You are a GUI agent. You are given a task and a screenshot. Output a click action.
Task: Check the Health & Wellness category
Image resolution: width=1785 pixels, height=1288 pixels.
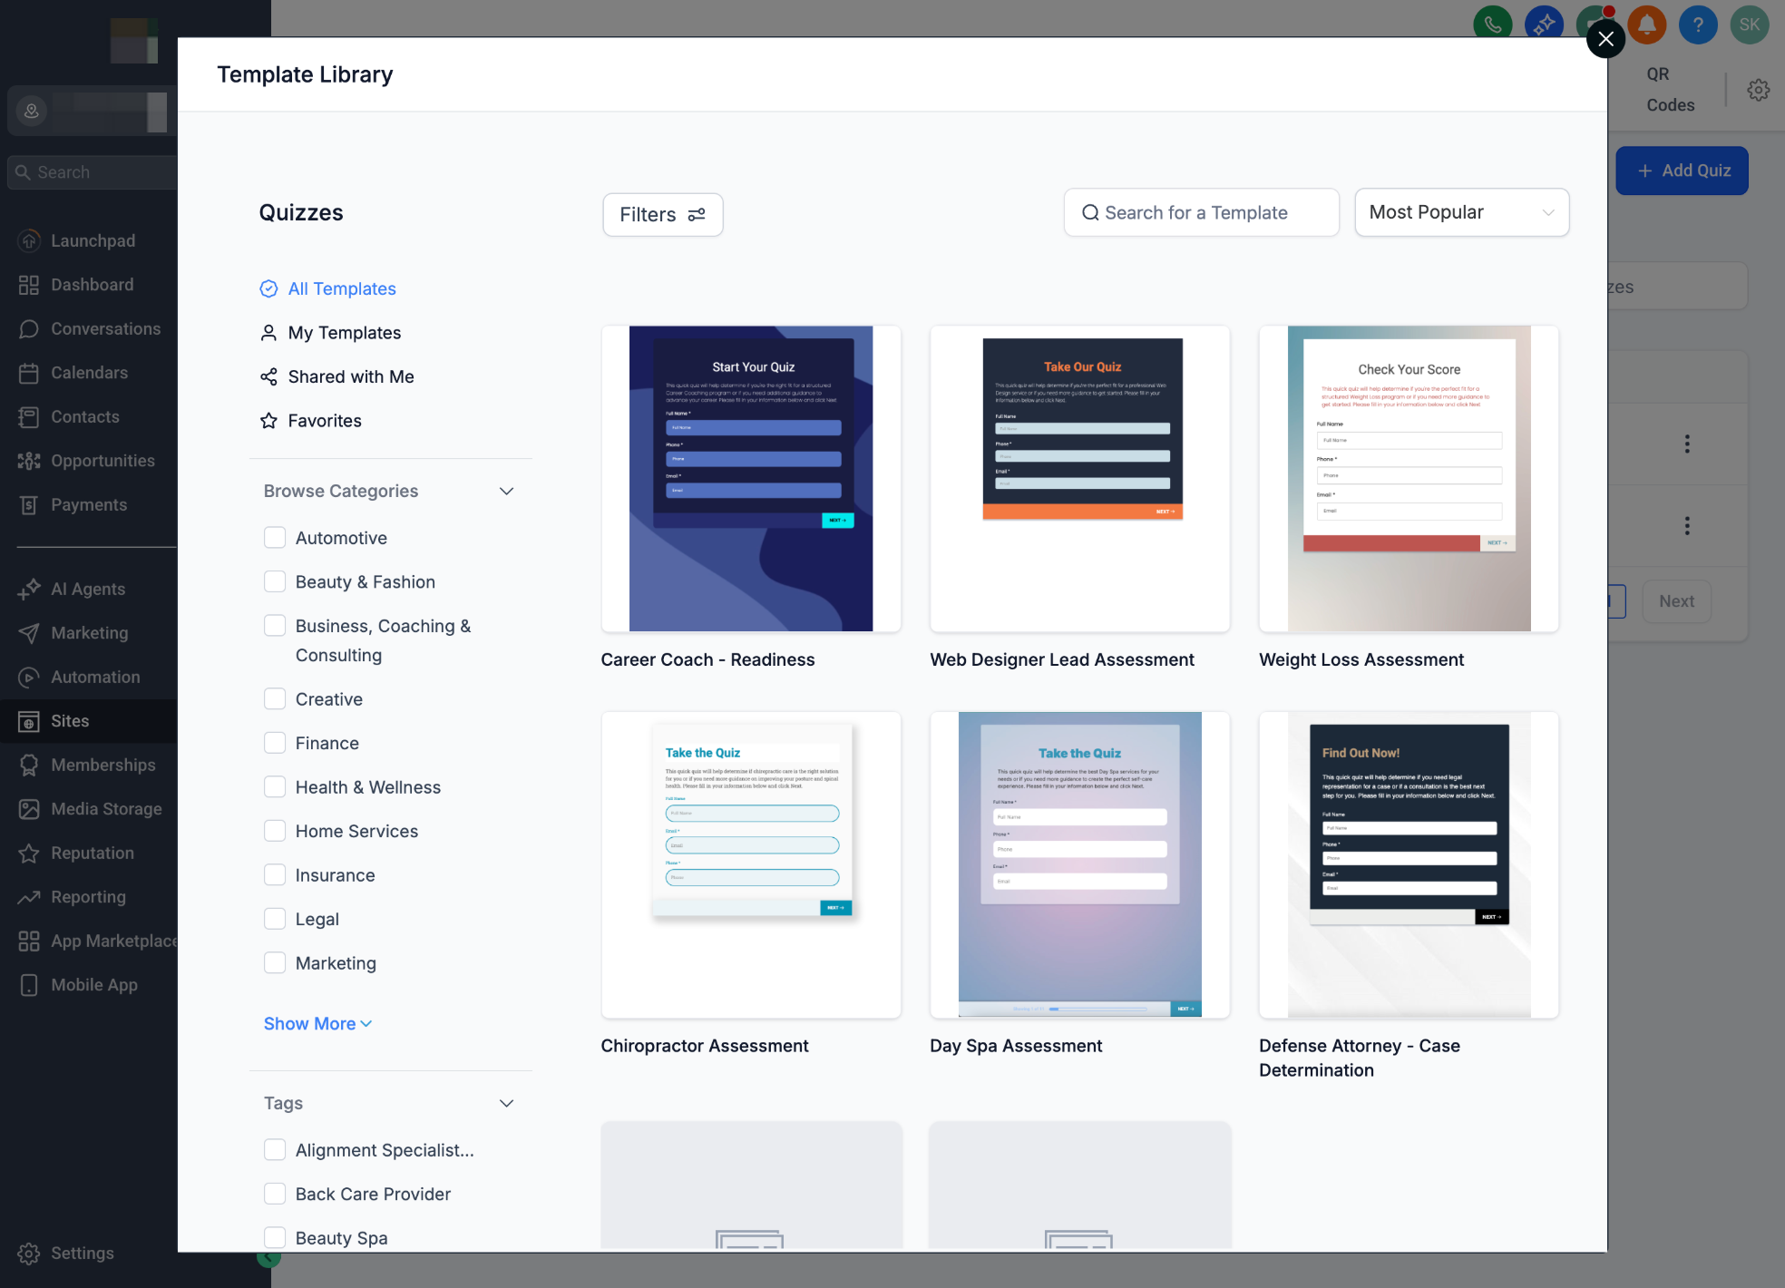pos(275,787)
